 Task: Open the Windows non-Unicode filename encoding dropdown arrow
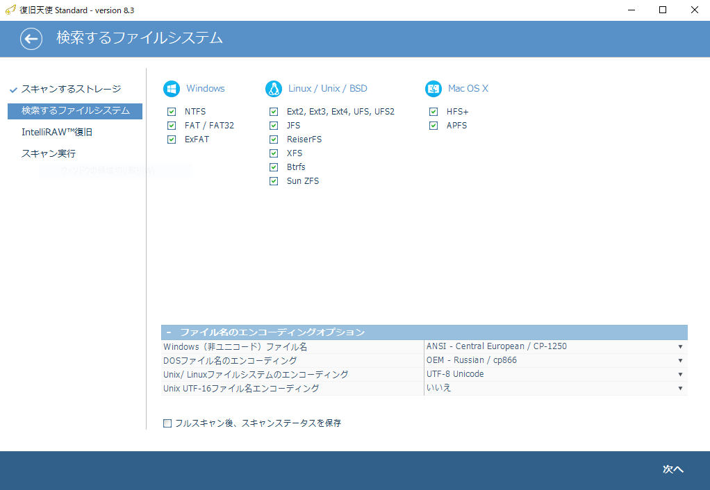(680, 346)
